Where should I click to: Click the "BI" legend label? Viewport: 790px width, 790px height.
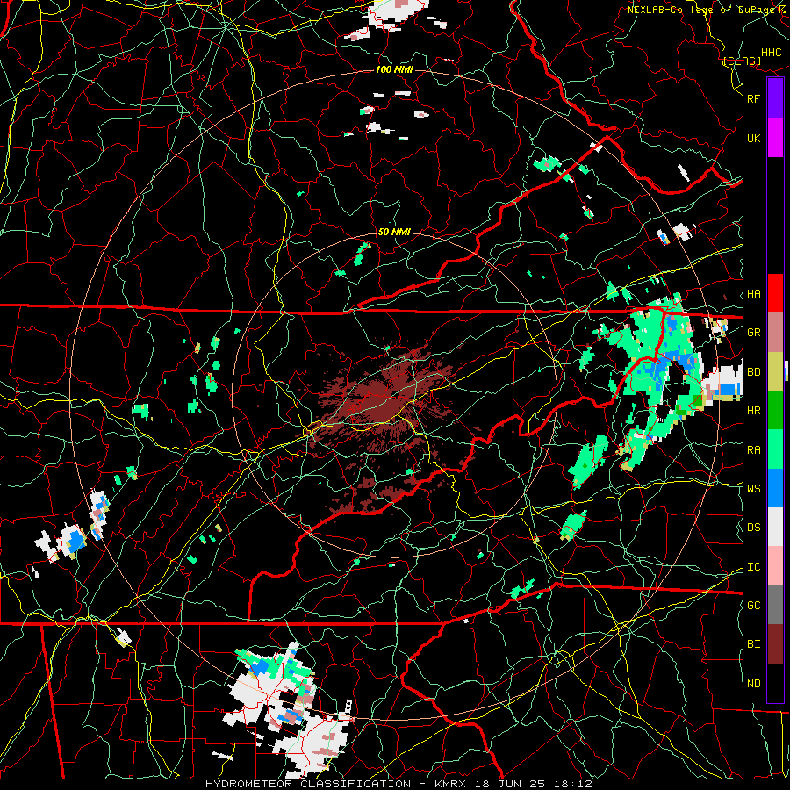[754, 644]
